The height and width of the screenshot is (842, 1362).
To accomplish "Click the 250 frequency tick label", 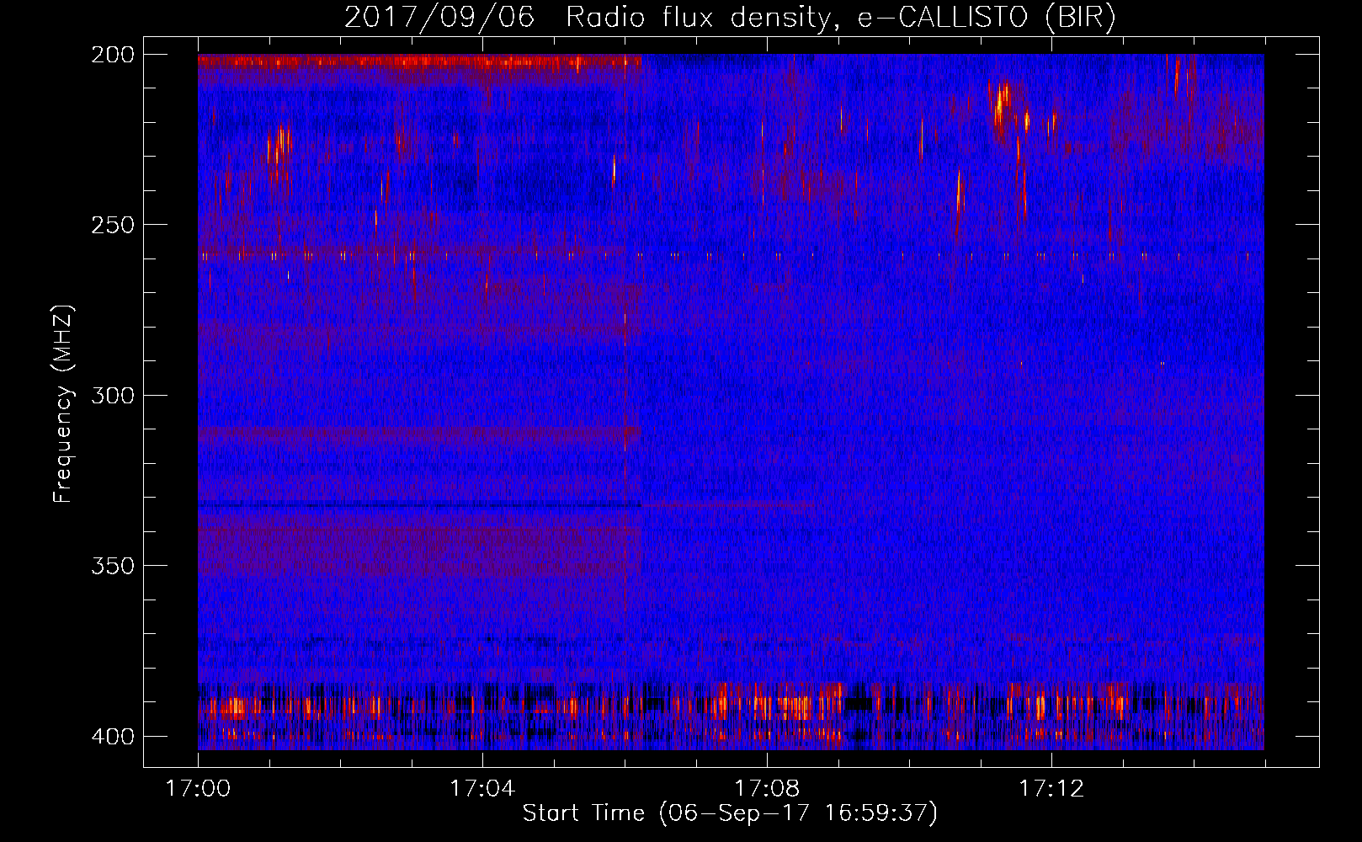I will point(113,225).
